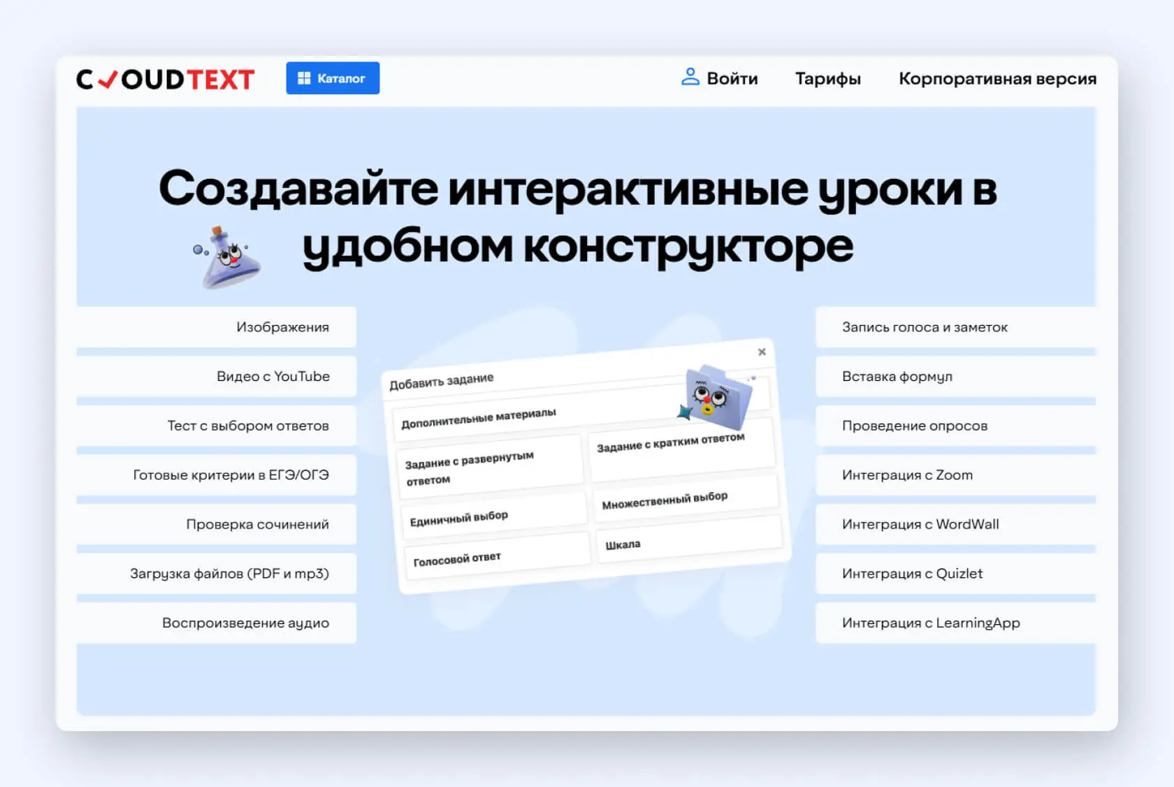This screenshot has height=787, width=1174.
Task: Select the Каталог grid icon
Action: [x=303, y=78]
